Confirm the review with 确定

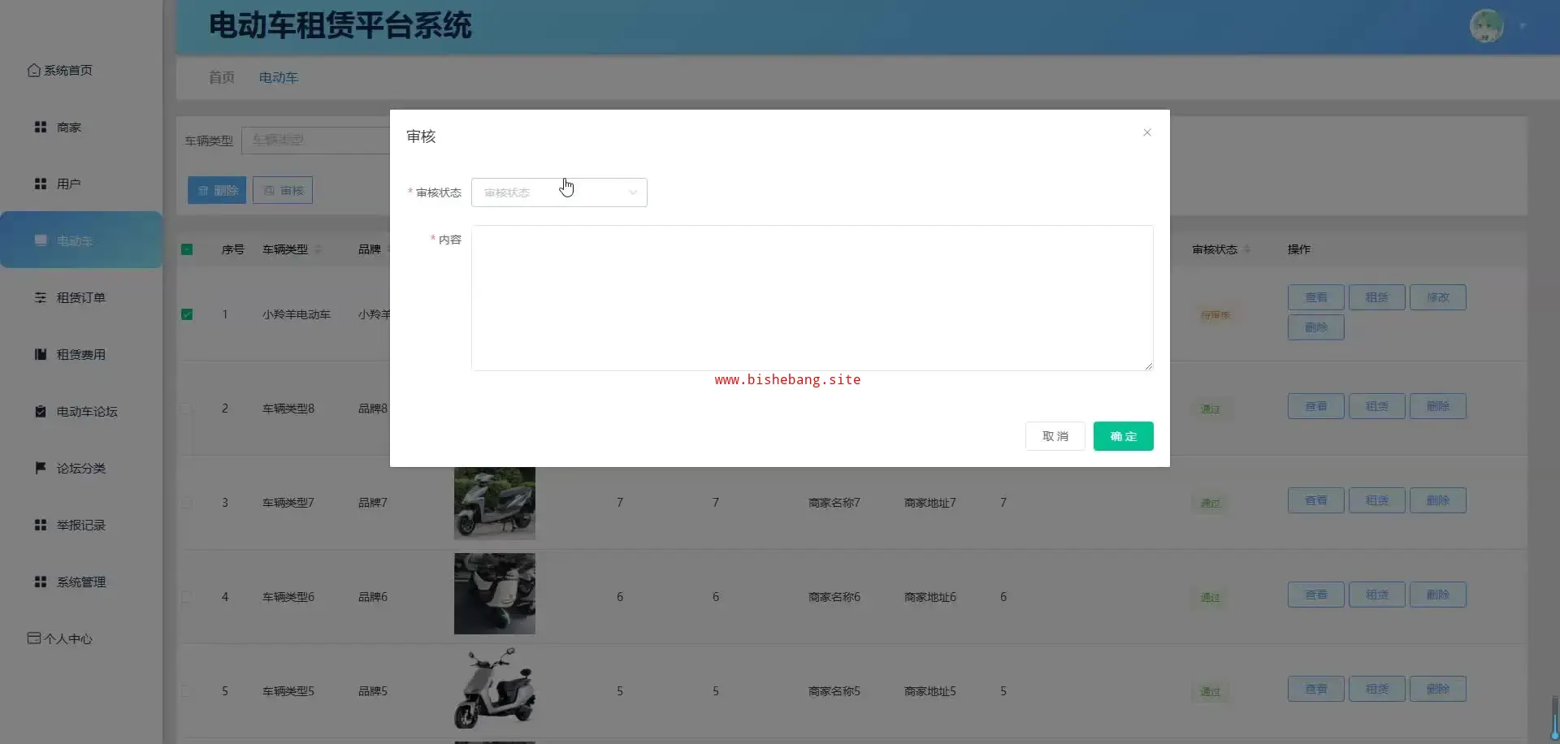coord(1124,436)
